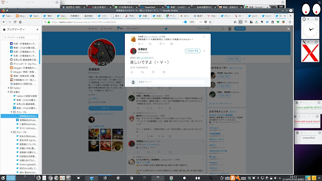Click 深澤諭史 avatar in the tweet popup
This screenshot has width=322, height=181.
pos(133,51)
